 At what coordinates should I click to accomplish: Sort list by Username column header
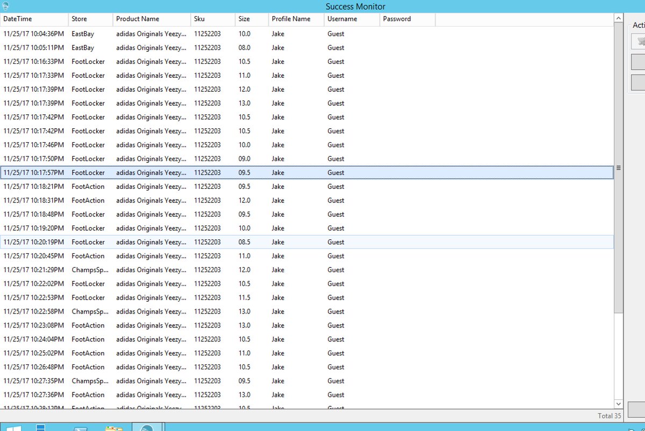pyautogui.click(x=352, y=19)
